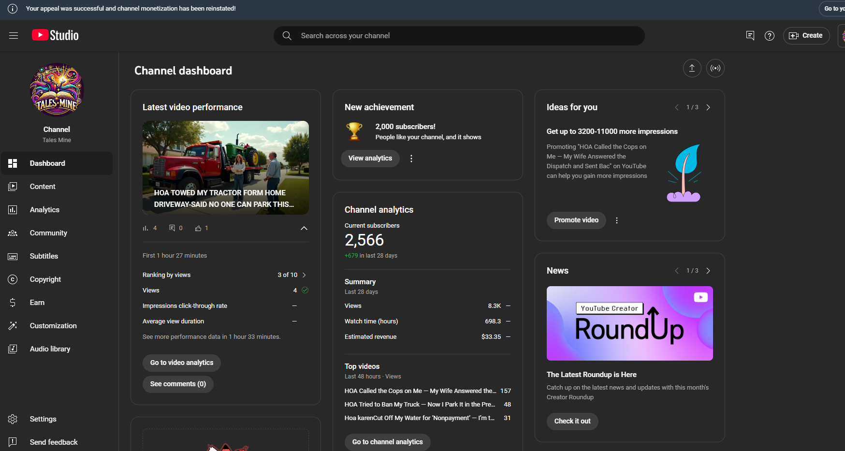Click the search magnifier icon
Viewport: 845px width, 451px height.
pyautogui.click(x=287, y=36)
